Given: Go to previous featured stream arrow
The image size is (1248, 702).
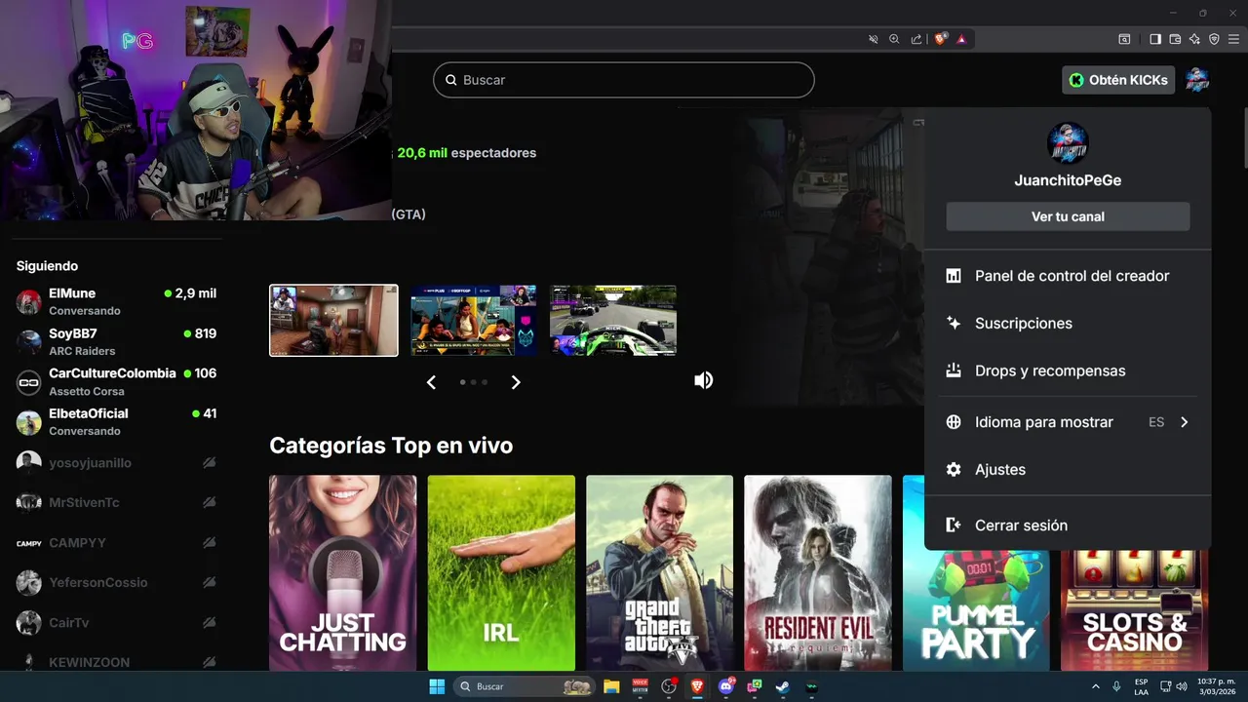Looking at the screenshot, I should point(431,382).
